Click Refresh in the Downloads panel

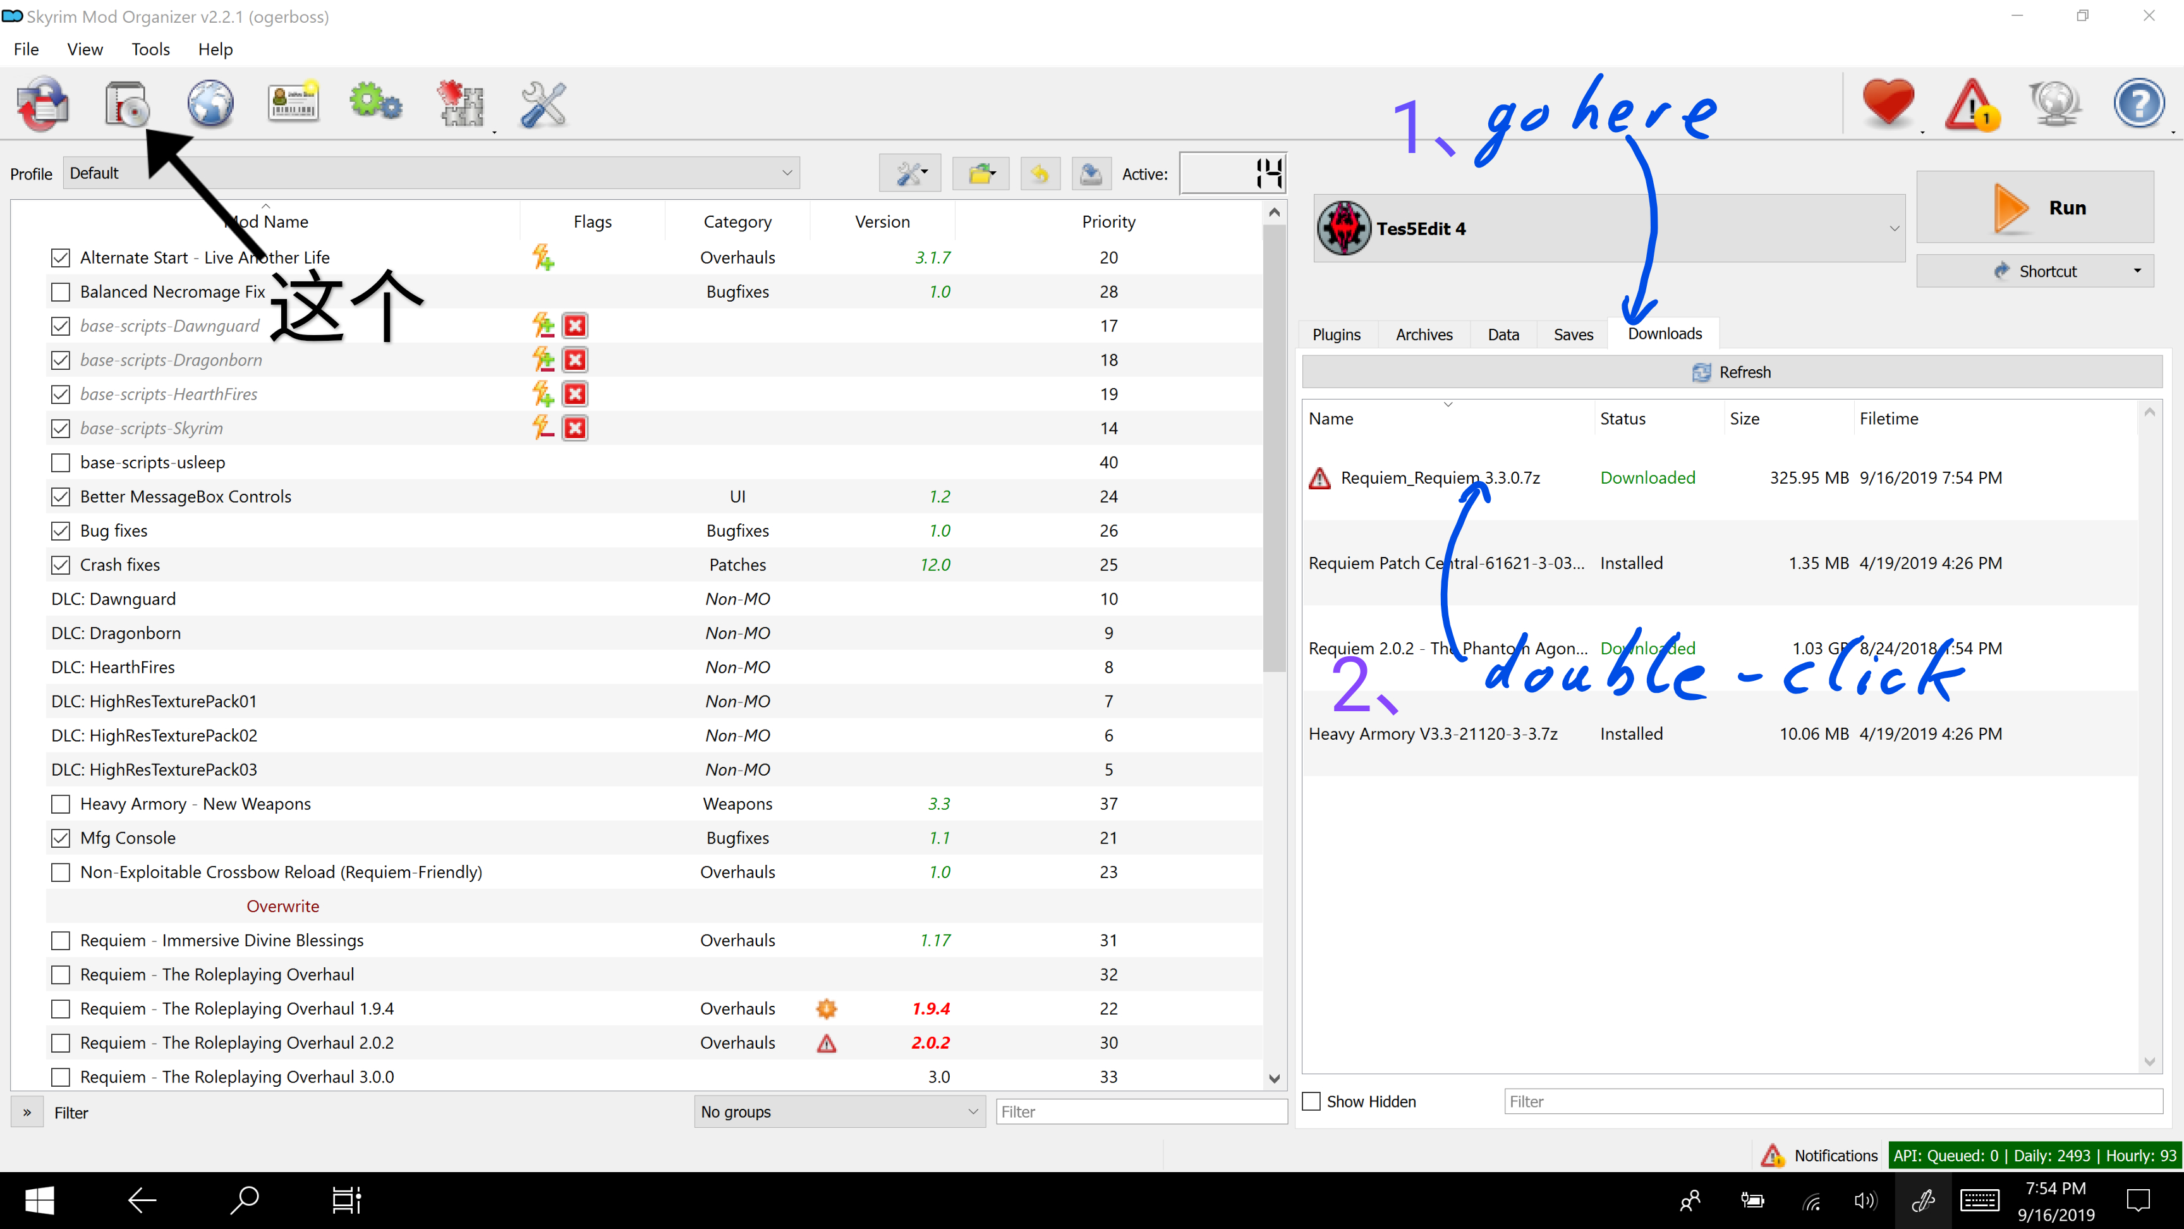coord(1732,372)
